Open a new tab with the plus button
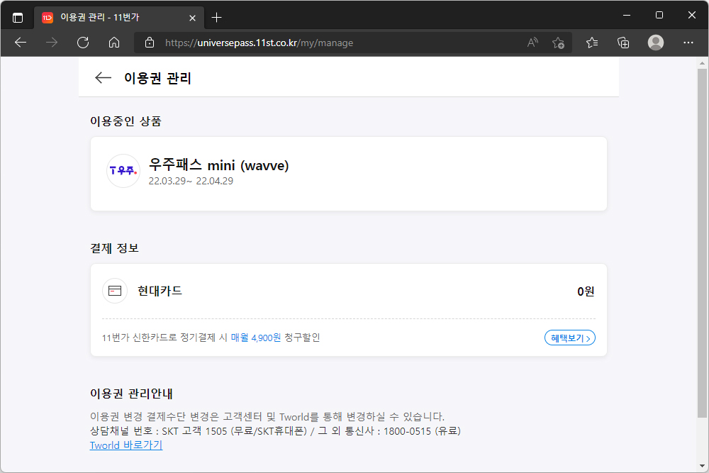The image size is (709, 473). (216, 18)
